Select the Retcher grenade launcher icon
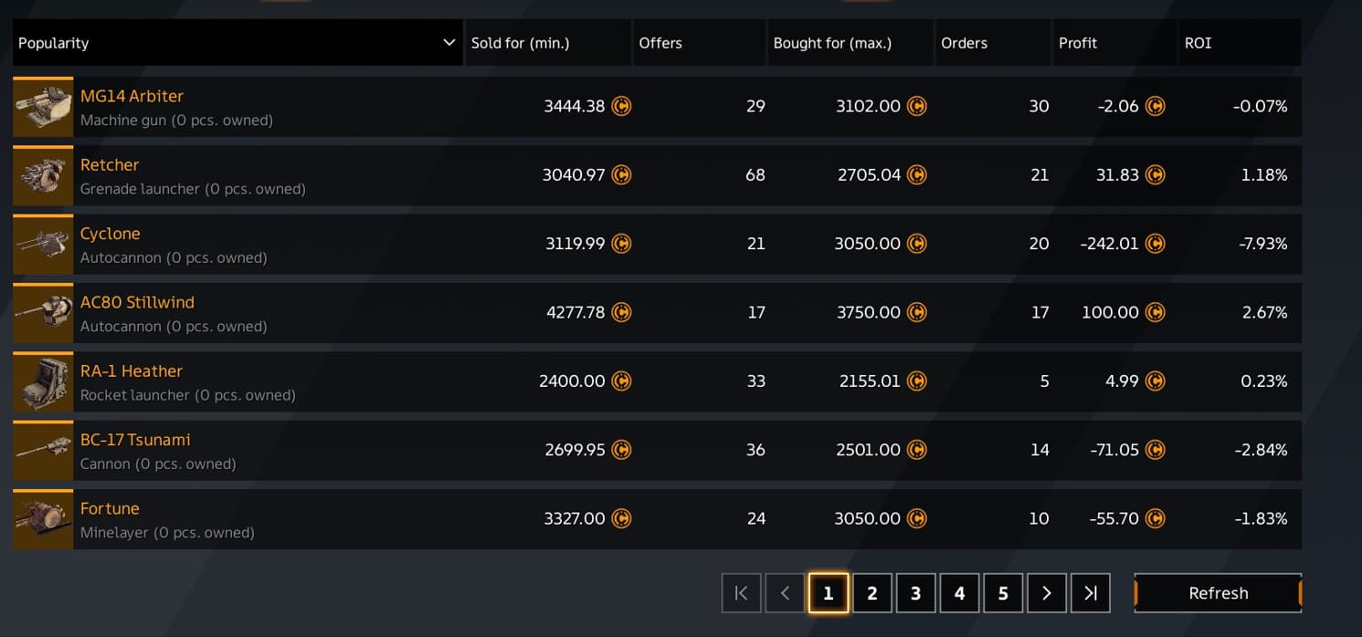The width and height of the screenshot is (1362, 637). pos(43,175)
